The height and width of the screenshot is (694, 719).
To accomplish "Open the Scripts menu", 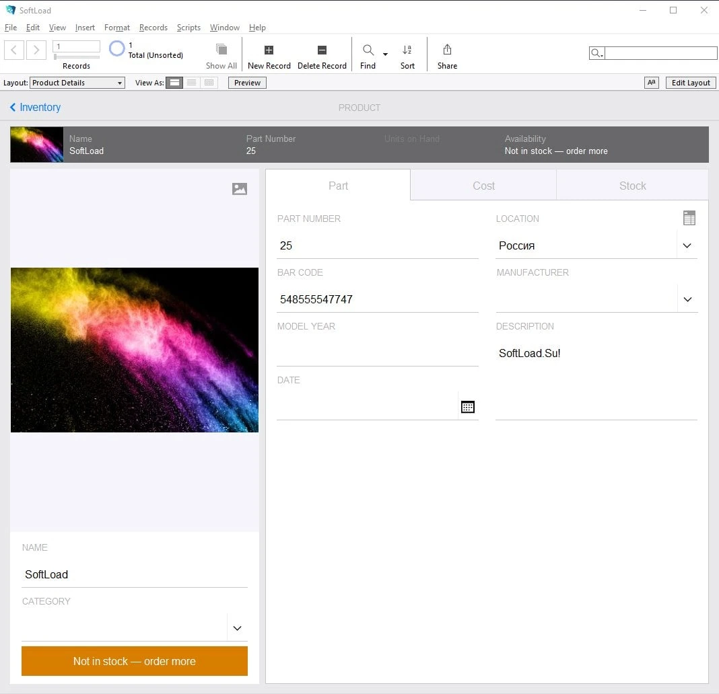I will coord(189,28).
